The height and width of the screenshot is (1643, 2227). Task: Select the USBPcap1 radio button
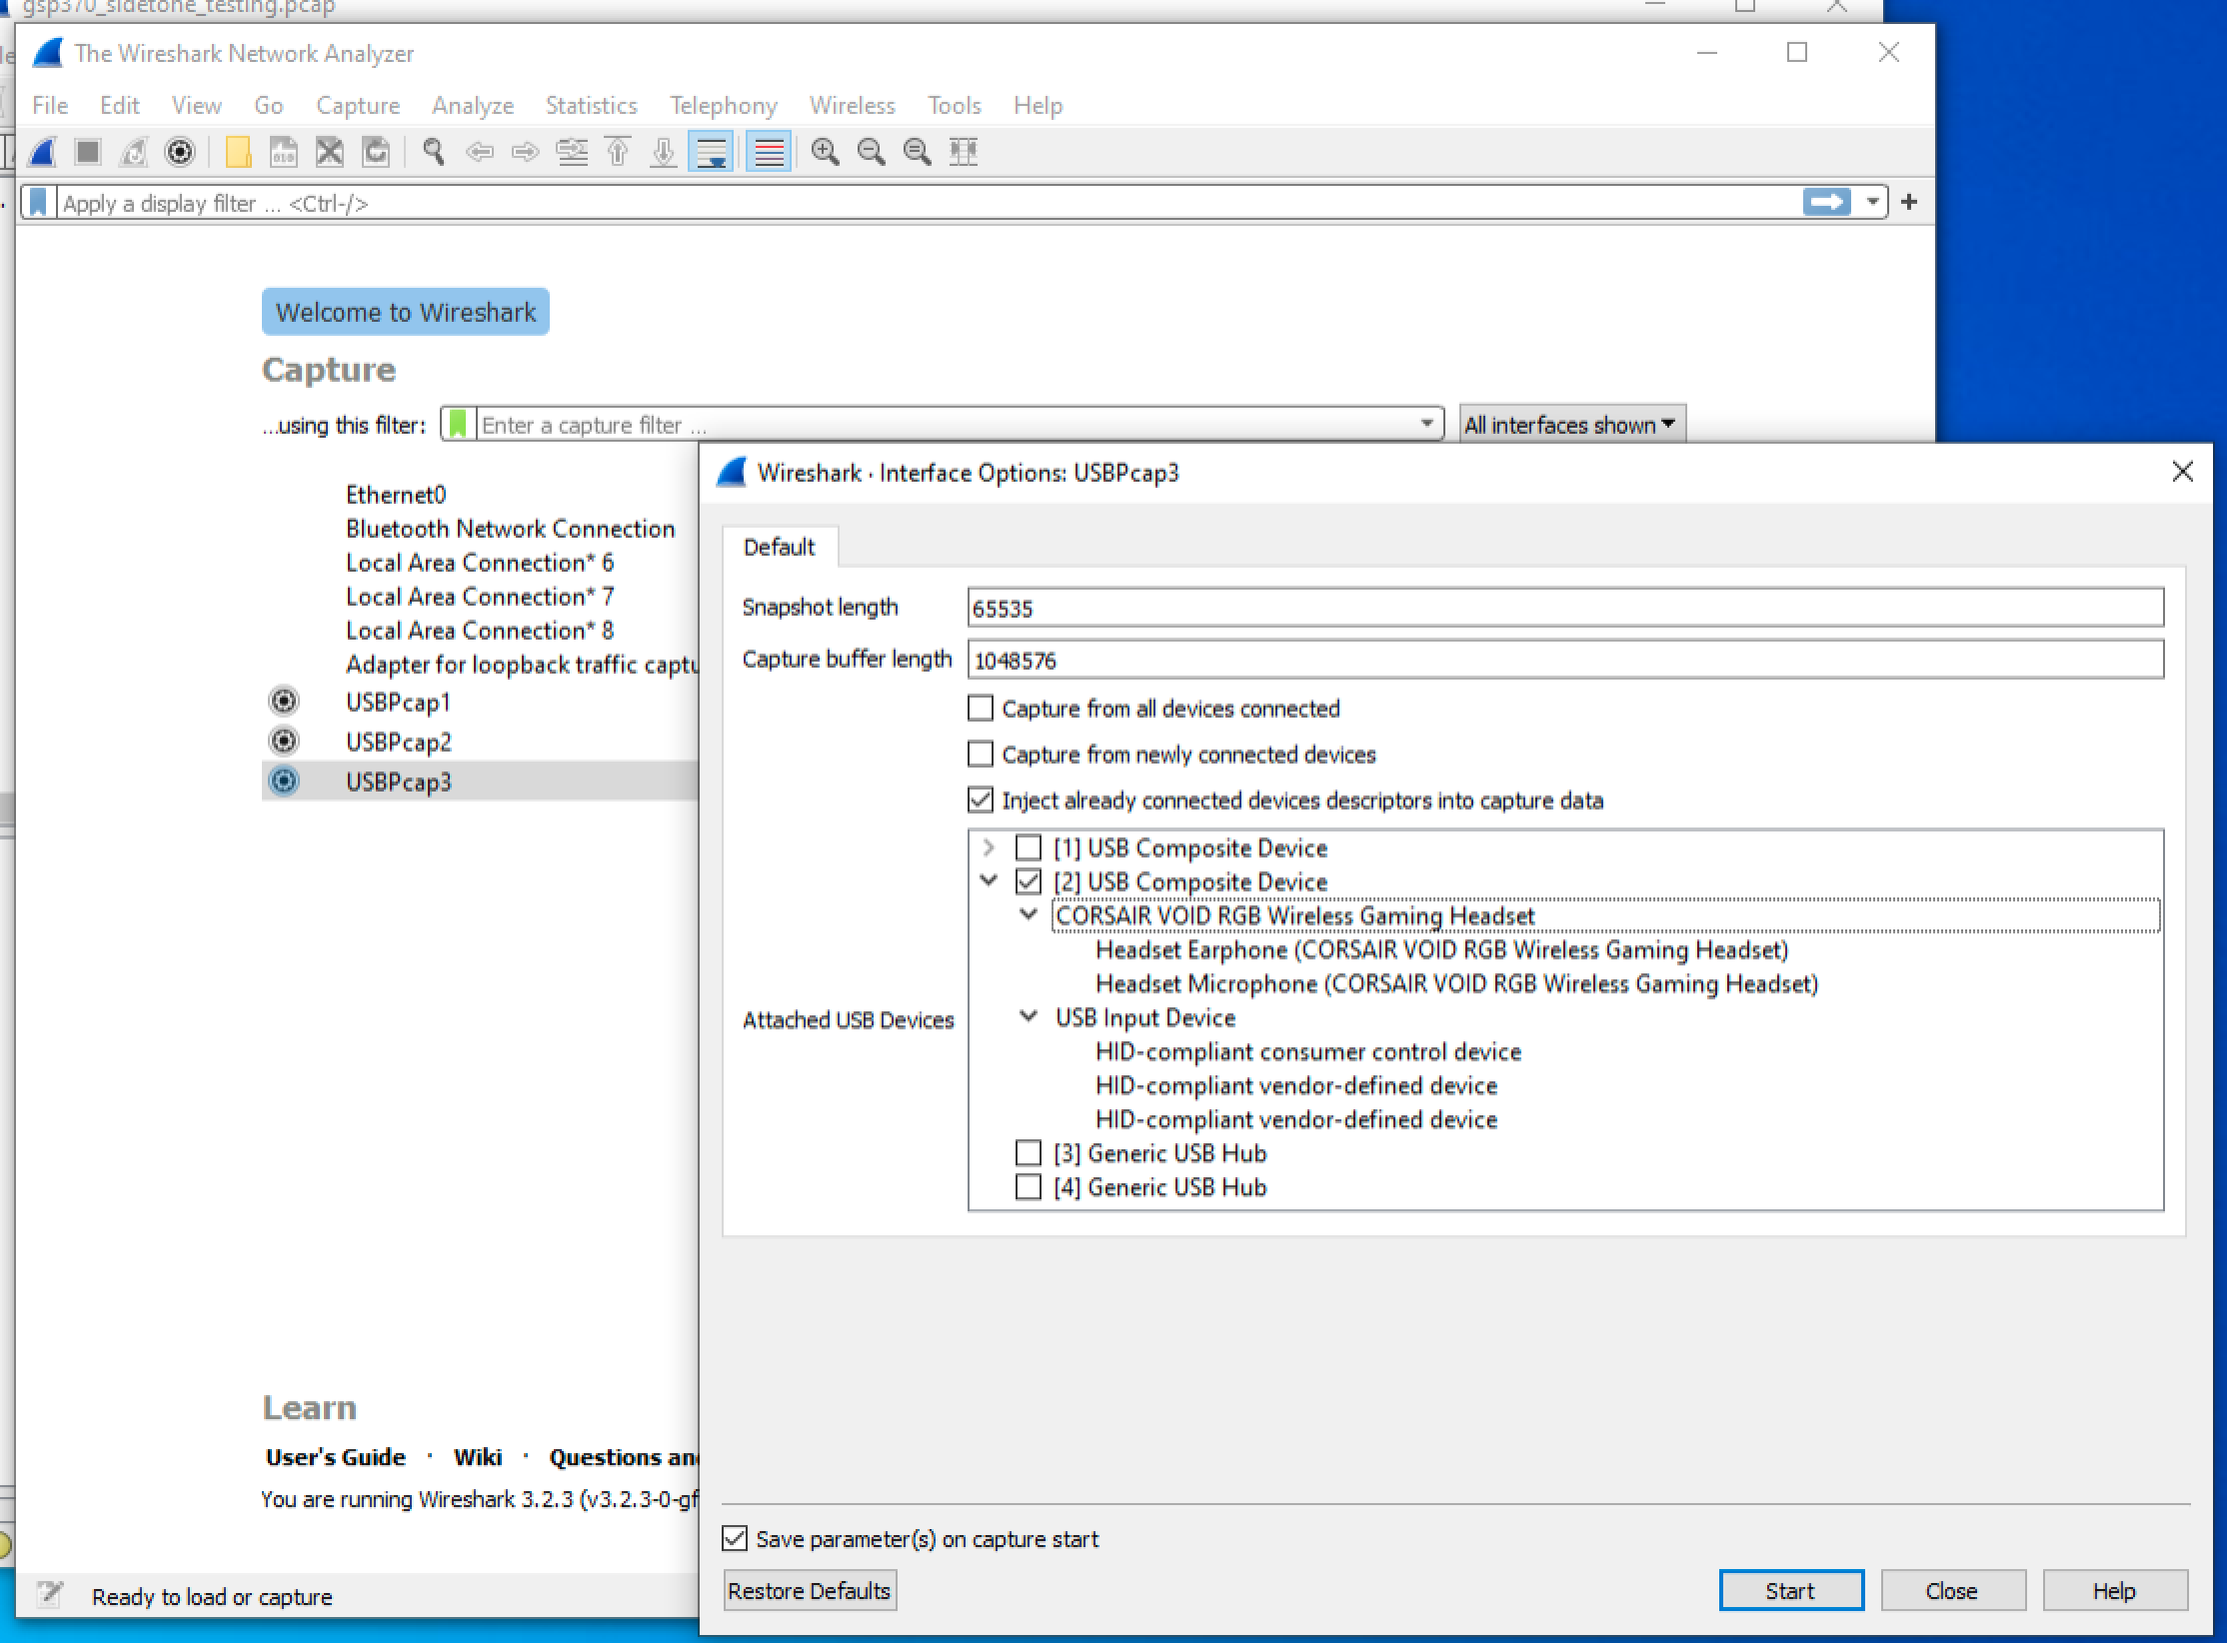284,702
